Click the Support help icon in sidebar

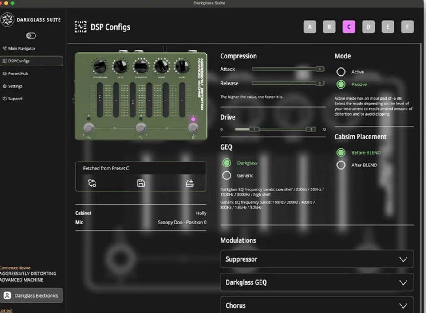point(4,99)
